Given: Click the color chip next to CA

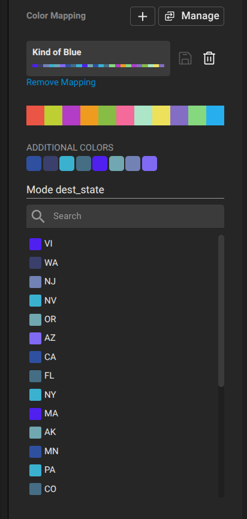Looking at the screenshot, I should pyautogui.click(x=35, y=357).
